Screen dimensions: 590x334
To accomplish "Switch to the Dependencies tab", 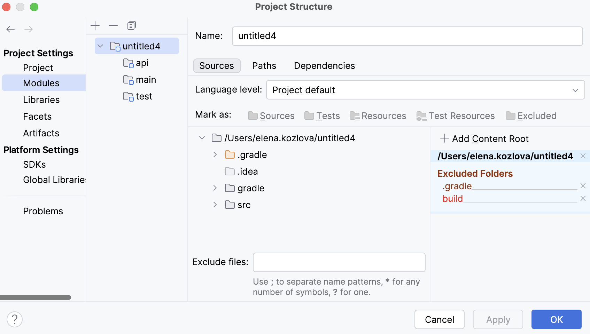I will [324, 66].
